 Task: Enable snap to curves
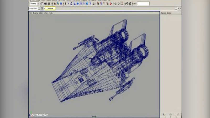click(x=101, y=4)
